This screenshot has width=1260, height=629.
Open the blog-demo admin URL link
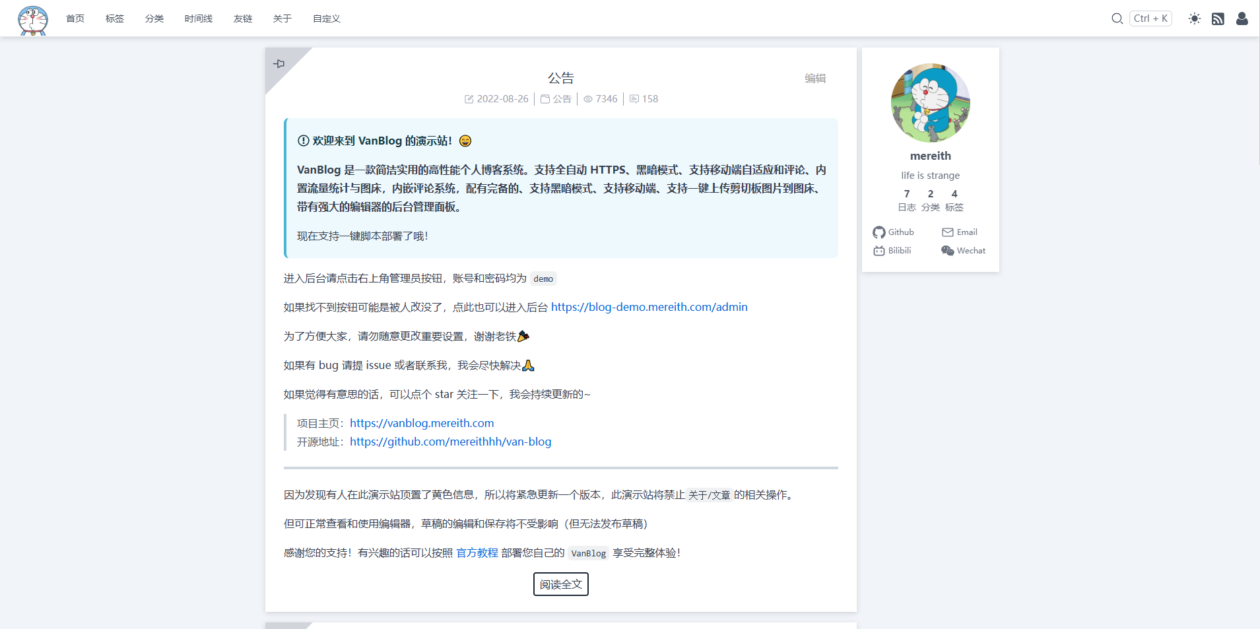649,307
